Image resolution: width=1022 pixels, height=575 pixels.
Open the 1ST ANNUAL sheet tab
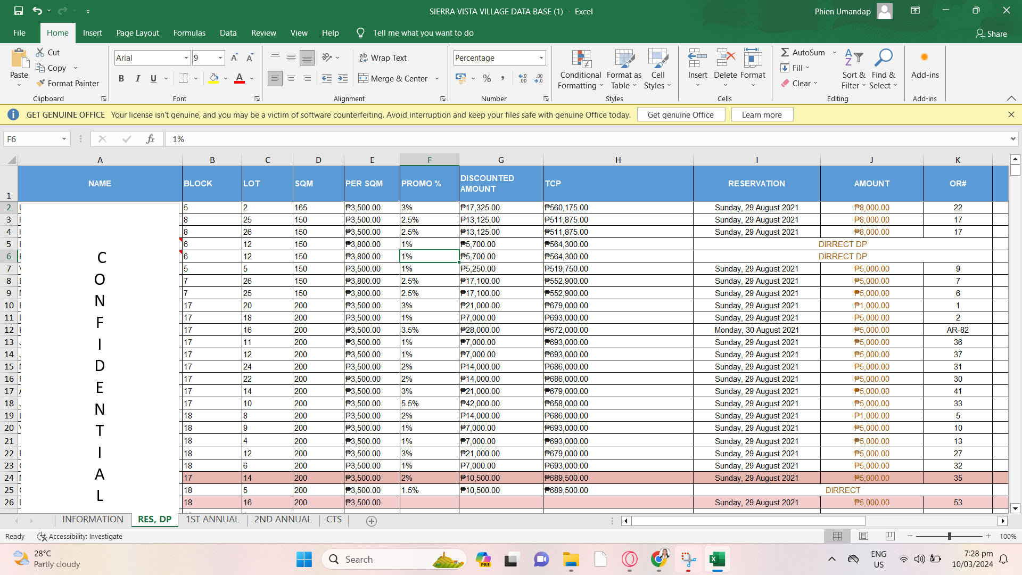click(212, 520)
